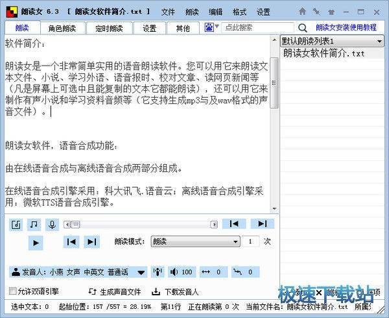This screenshot has height=318, width=389.
Task: Click the music note icon
Action: point(34,224)
